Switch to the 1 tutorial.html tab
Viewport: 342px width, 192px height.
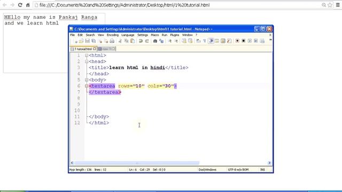point(83,49)
